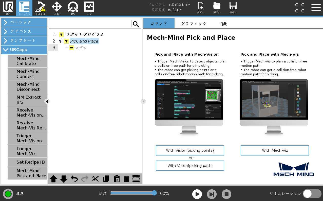Click the program tree search field
Image resolution: width=323 pixels, height=201 pixels.
[90, 24]
